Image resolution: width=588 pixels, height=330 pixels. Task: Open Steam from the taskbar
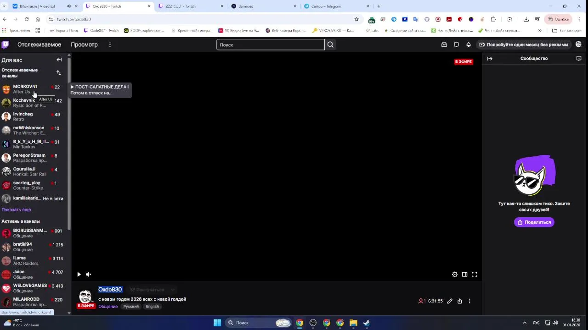pos(367,323)
